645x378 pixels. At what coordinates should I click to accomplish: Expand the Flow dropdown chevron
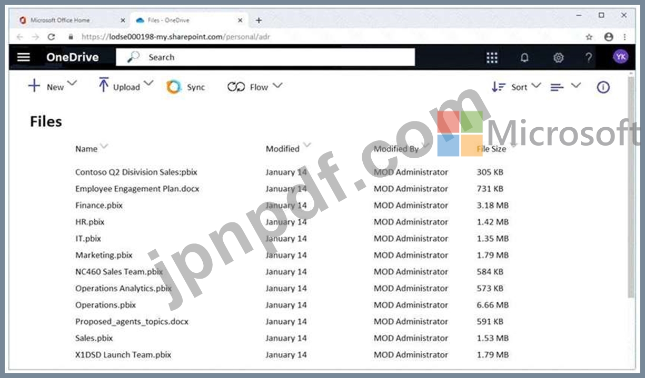click(277, 86)
